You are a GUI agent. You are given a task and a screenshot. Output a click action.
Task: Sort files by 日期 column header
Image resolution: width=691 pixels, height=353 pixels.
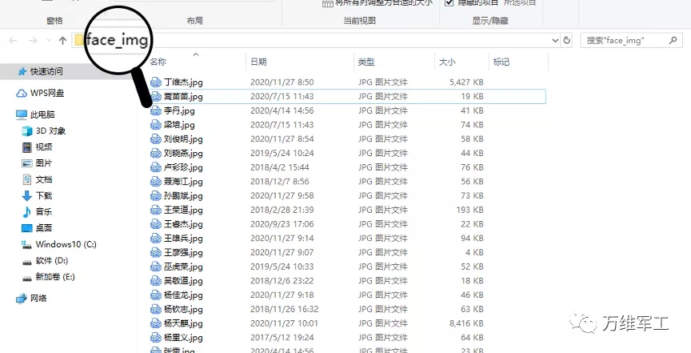click(x=258, y=62)
